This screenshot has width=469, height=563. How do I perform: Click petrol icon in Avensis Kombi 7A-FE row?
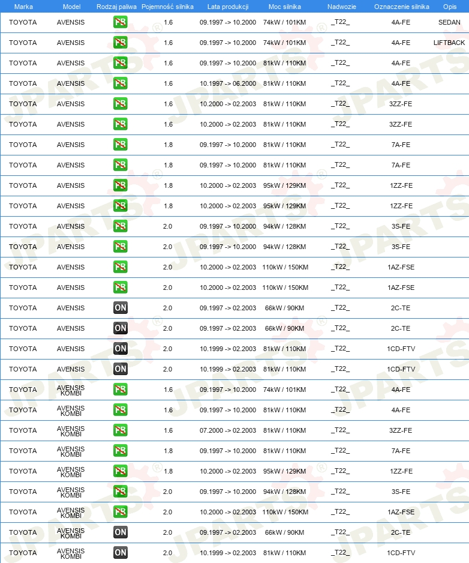(x=120, y=451)
